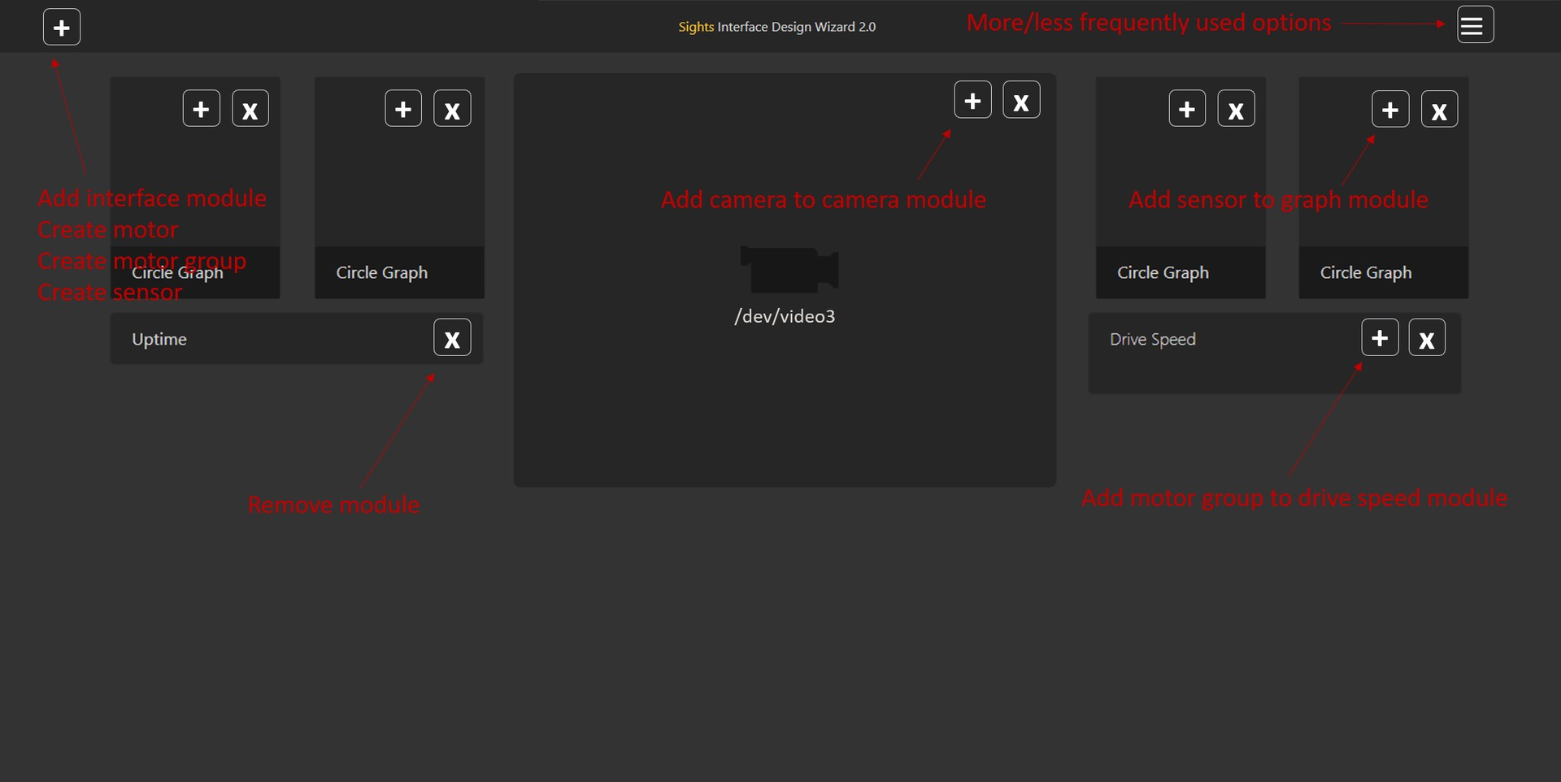The image size is (1561, 782).
Task: Remove the rightmost Circle Graph module
Action: pos(1439,108)
